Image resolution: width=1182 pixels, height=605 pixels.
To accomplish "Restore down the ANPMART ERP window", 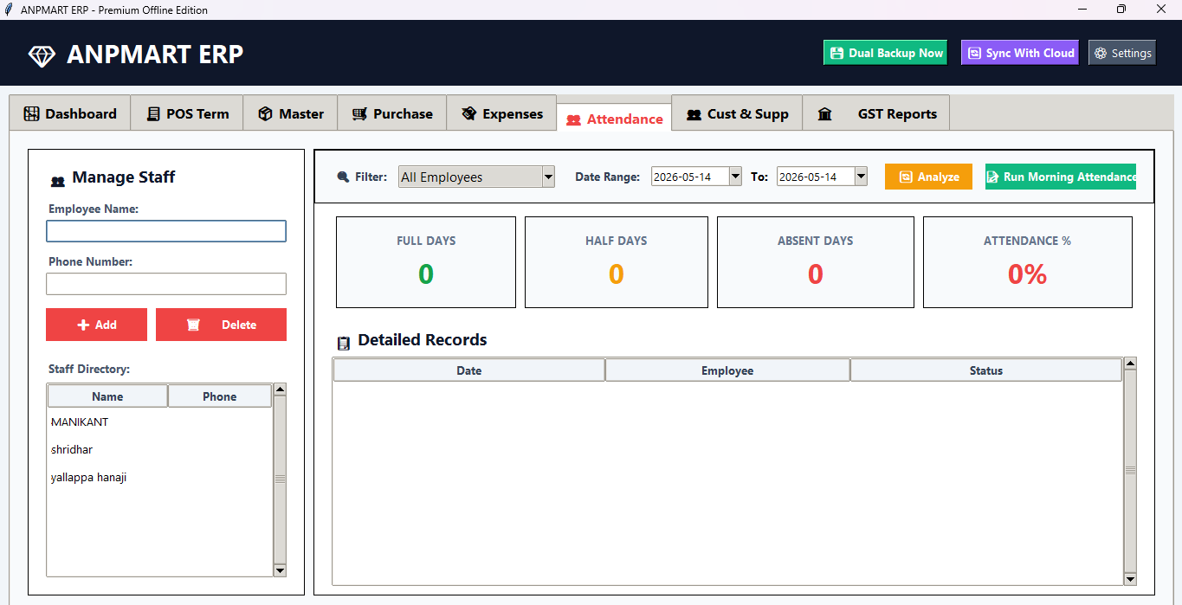I will tap(1121, 10).
